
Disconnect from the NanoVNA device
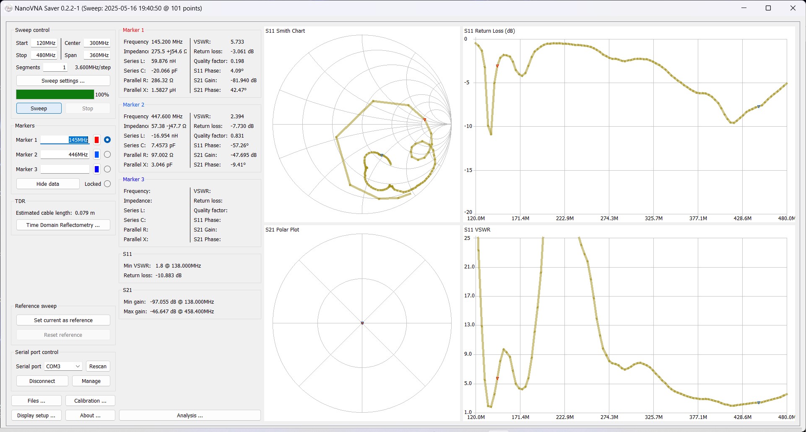(42, 381)
